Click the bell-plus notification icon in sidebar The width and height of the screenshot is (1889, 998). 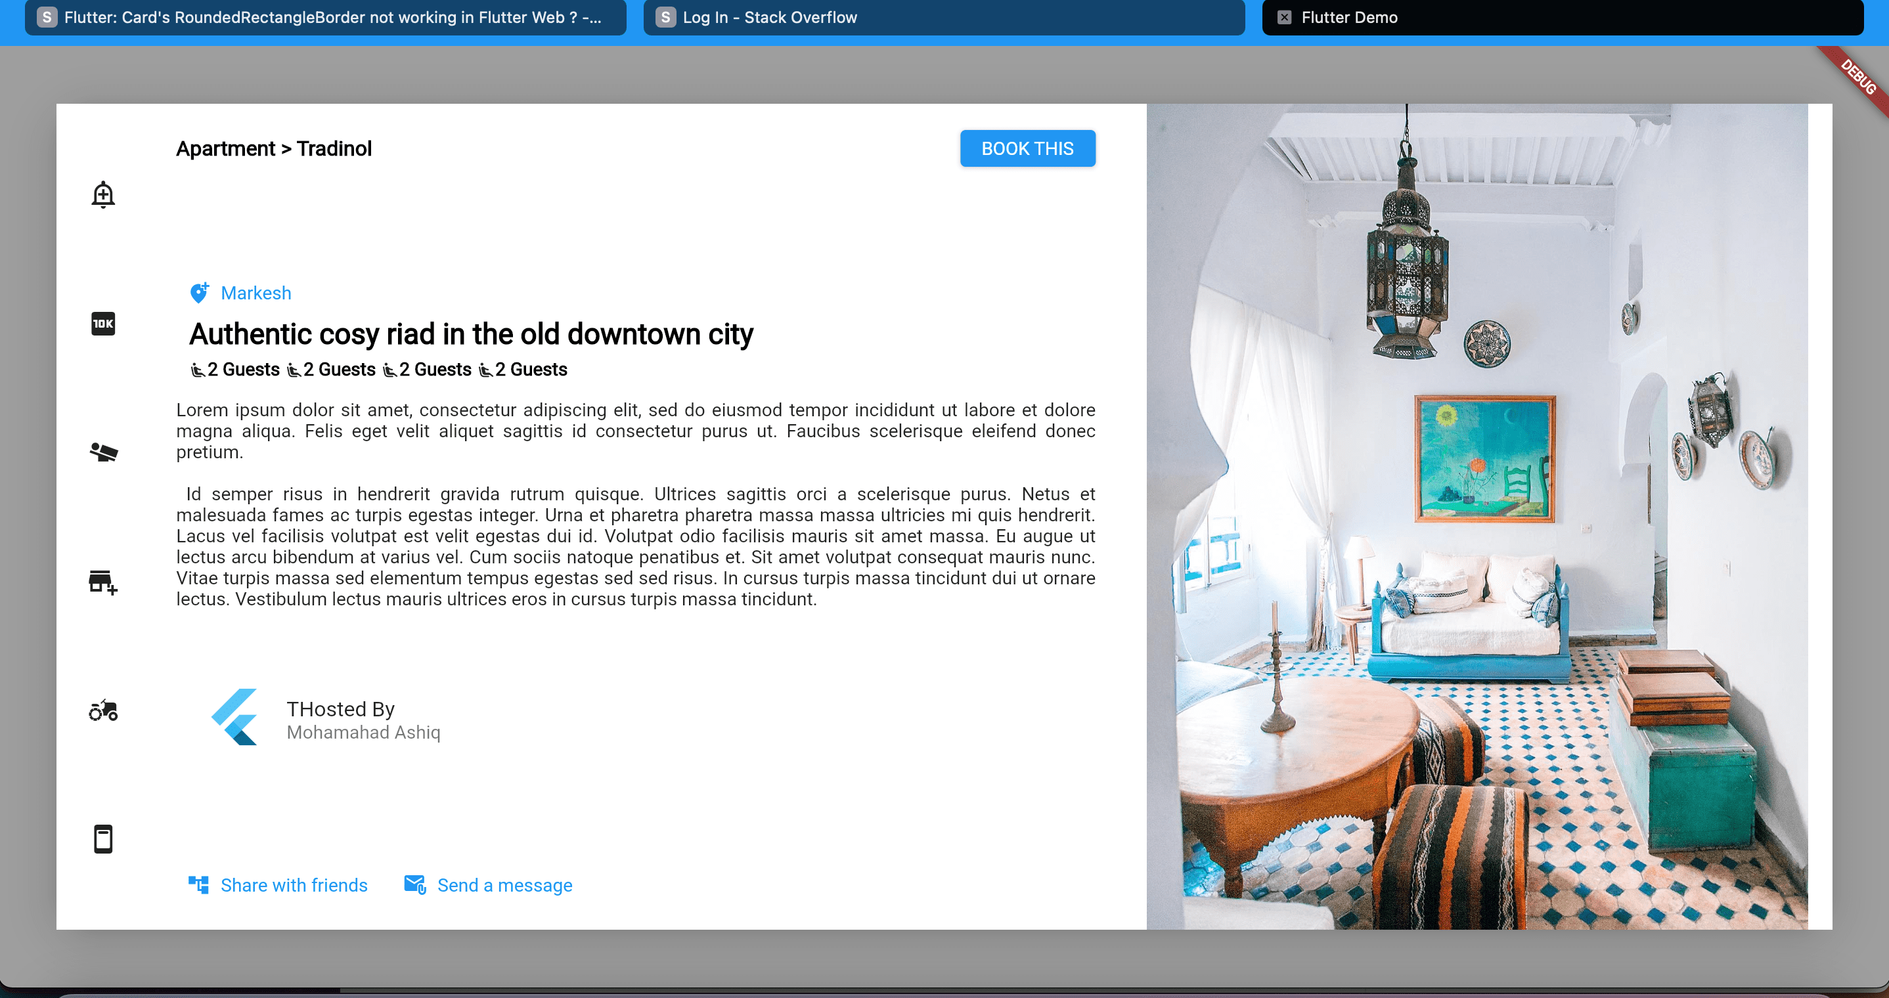pyautogui.click(x=103, y=194)
